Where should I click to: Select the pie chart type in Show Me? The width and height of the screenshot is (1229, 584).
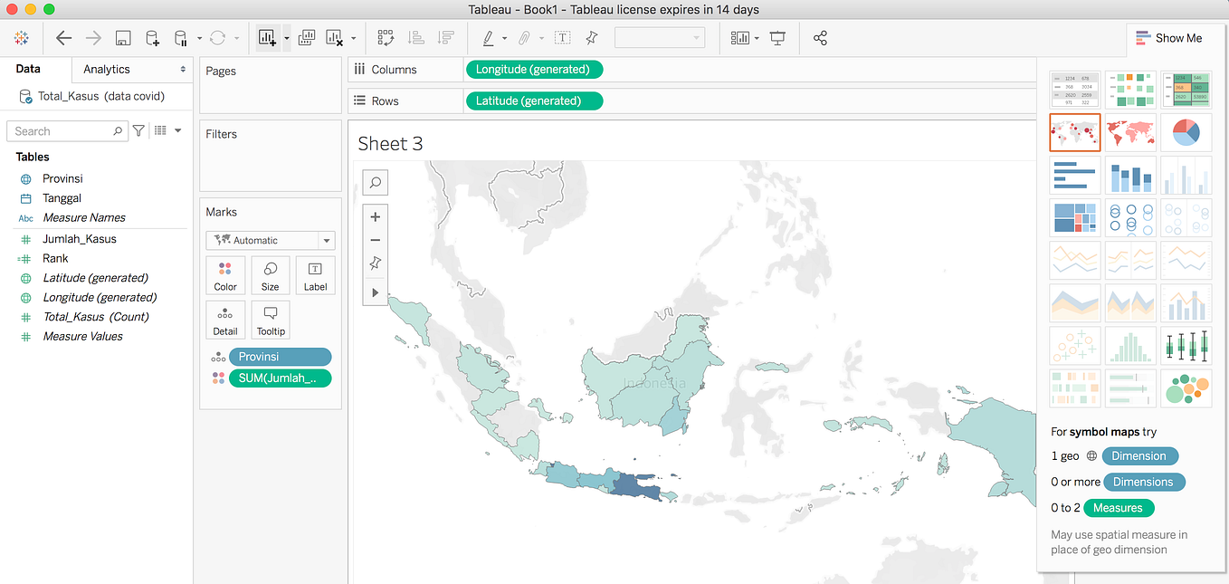[x=1186, y=131]
